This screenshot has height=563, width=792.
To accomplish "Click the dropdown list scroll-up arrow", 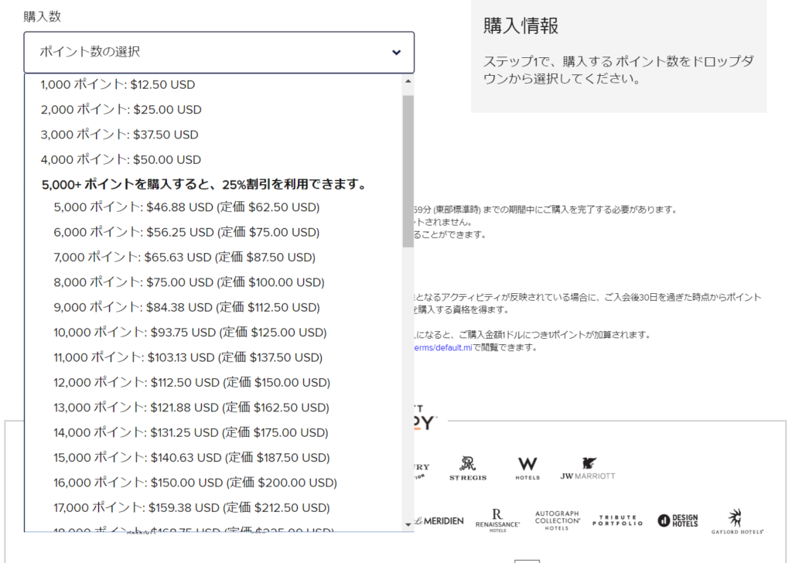I will (x=408, y=80).
